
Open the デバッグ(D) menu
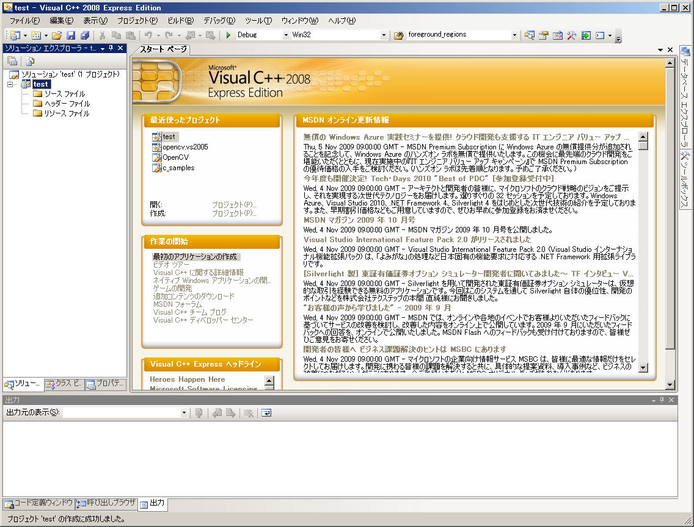(219, 20)
